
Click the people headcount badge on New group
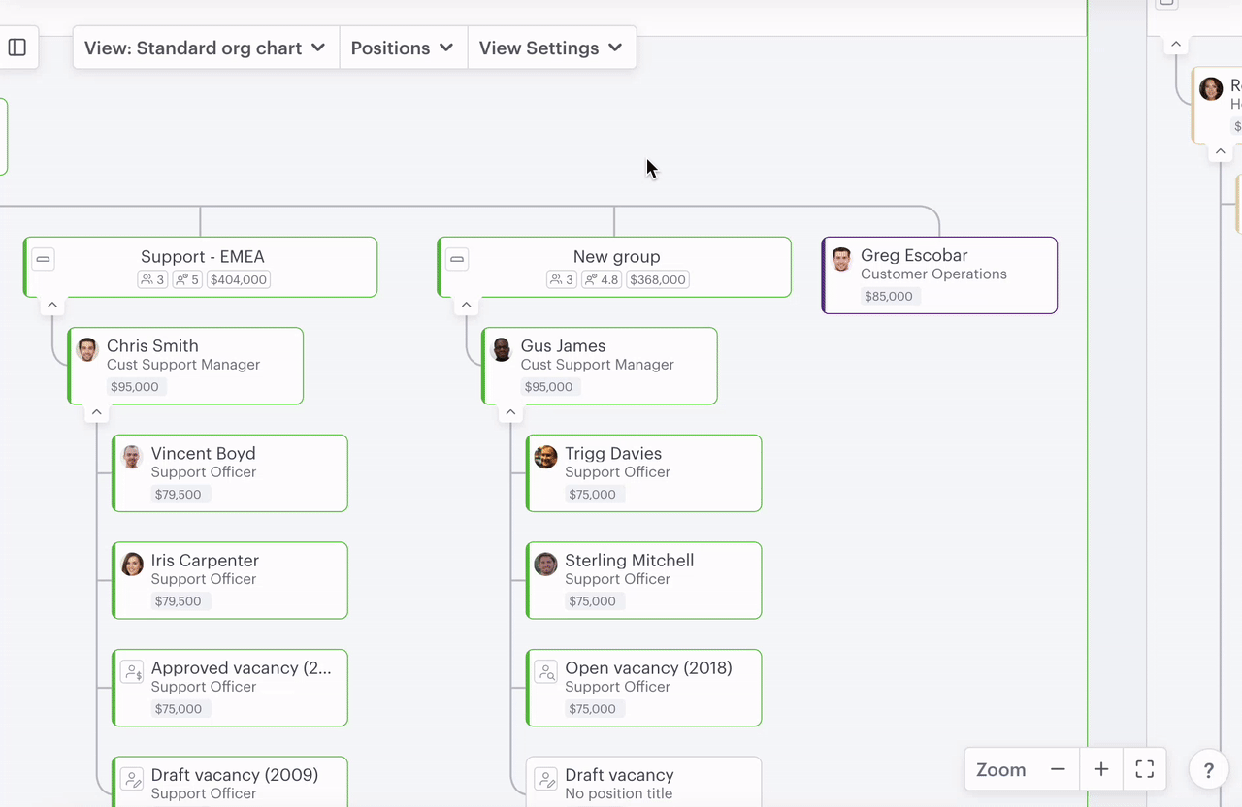click(x=561, y=279)
